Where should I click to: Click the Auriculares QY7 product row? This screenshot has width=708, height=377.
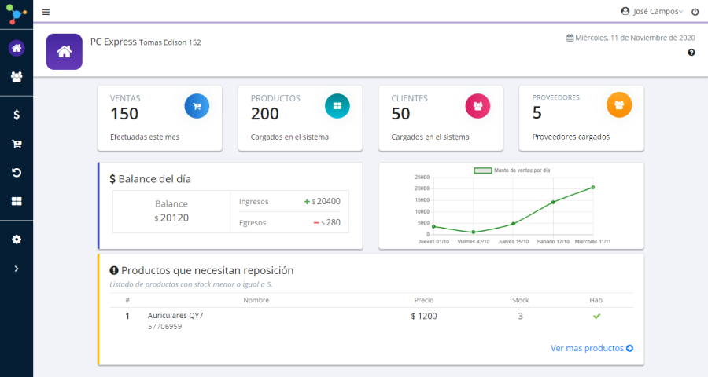370,320
